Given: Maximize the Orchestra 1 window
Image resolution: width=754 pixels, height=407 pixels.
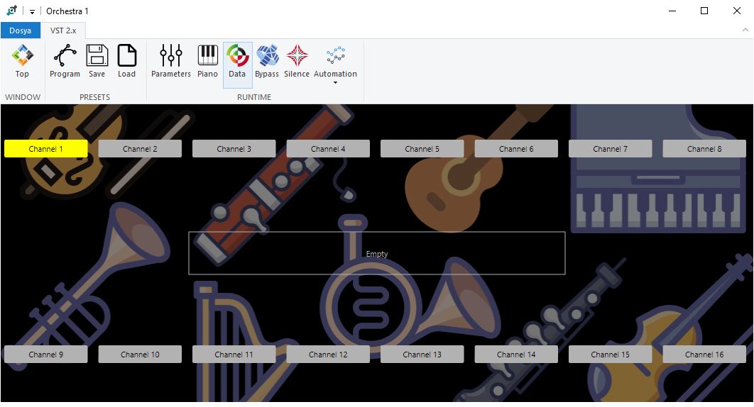Looking at the screenshot, I should click(x=704, y=11).
